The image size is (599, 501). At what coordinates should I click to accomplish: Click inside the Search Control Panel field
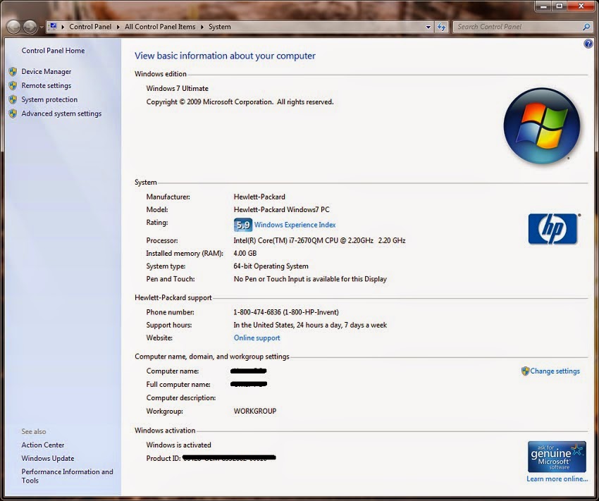click(514, 27)
